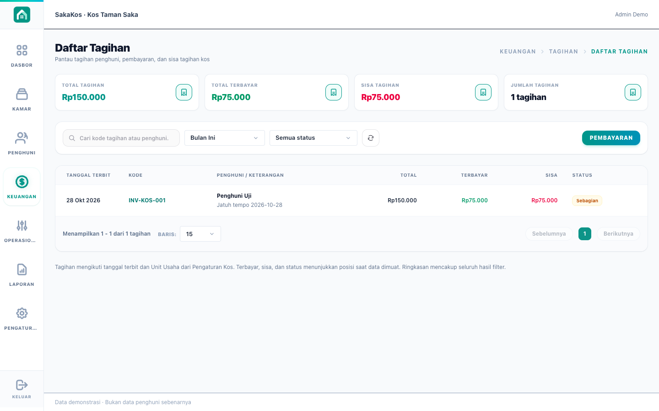This screenshot has width=659, height=411.
Task: Click the Kode column header
Action: tap(135, 175)
